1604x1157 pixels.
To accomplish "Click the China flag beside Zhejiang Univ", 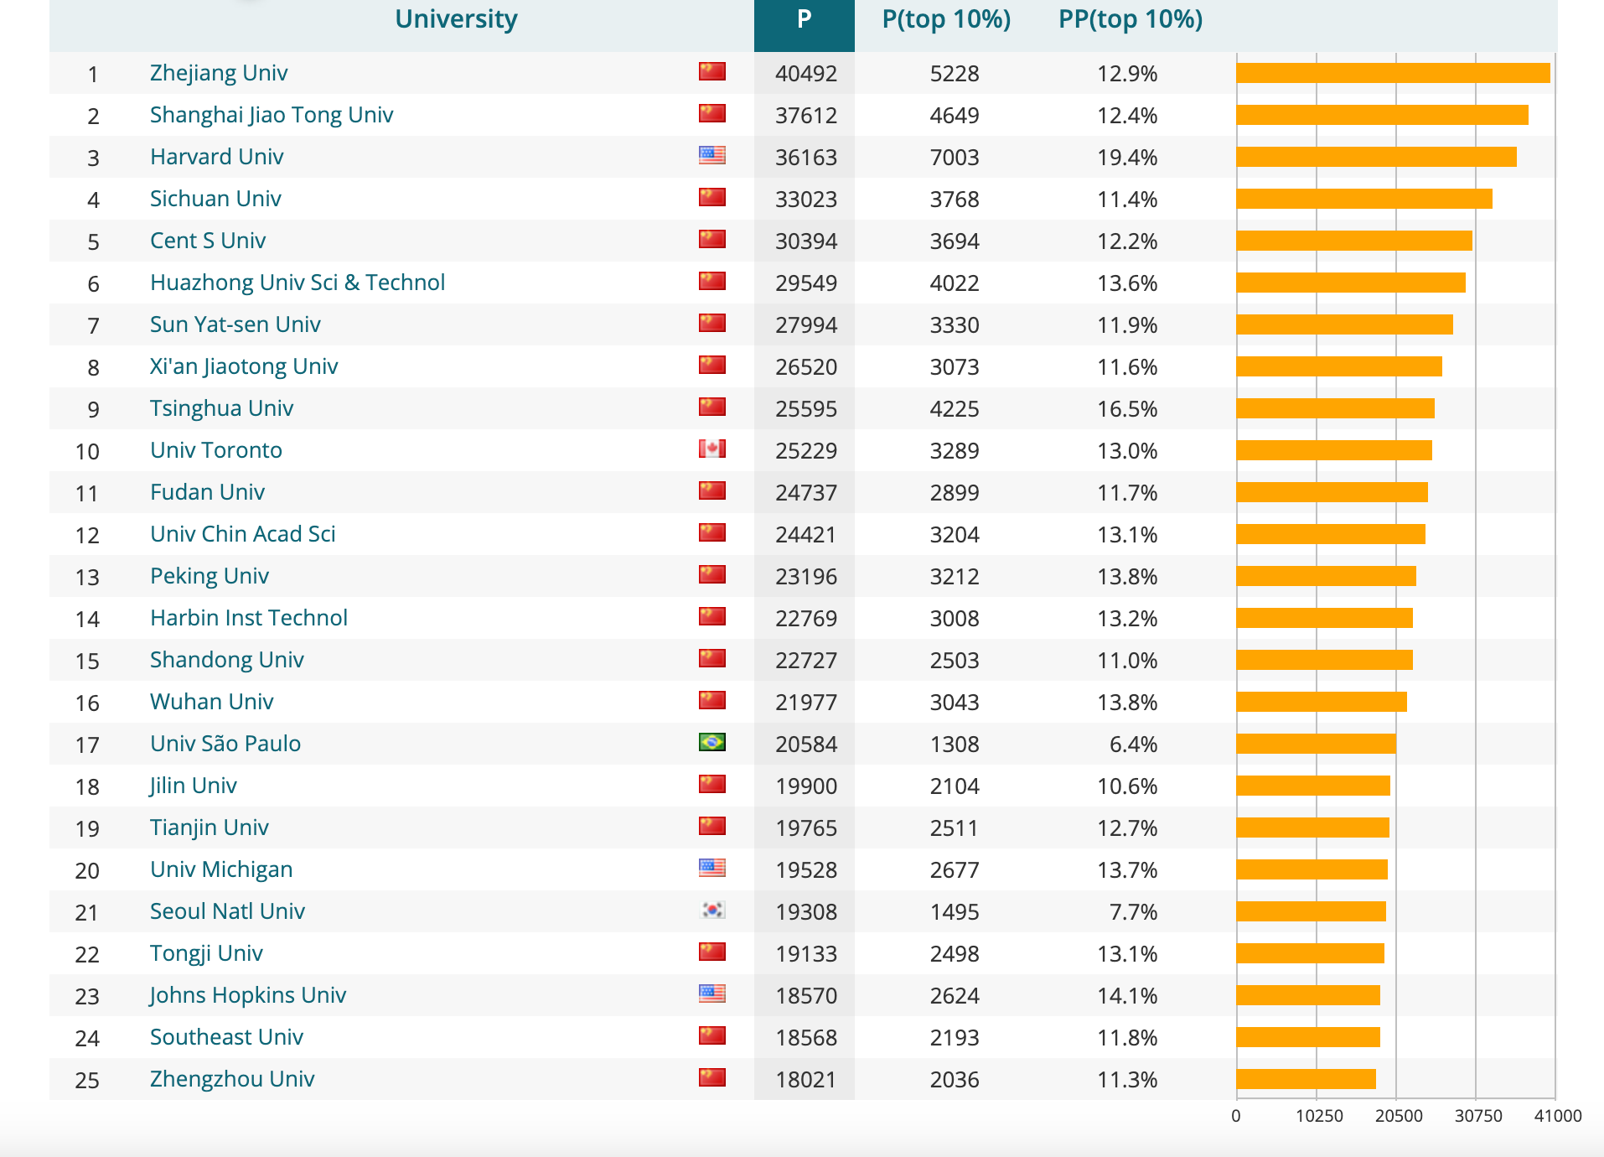I will tap(711, 72).
